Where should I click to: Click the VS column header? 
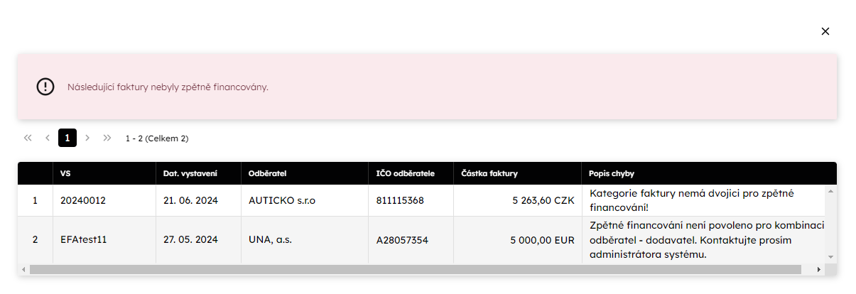point(65,173)
